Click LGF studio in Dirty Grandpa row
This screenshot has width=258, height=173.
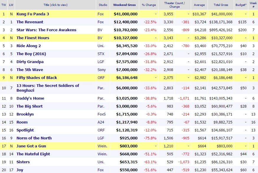click(x=101, y=62)
